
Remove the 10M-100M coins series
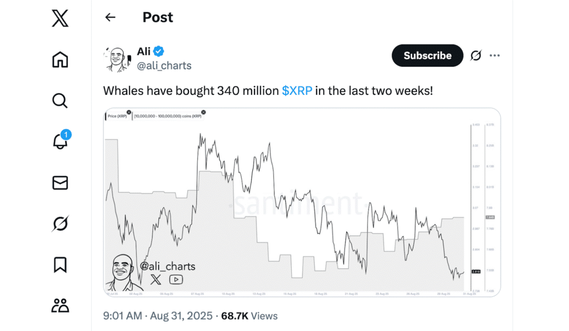[x=203, y=113]
